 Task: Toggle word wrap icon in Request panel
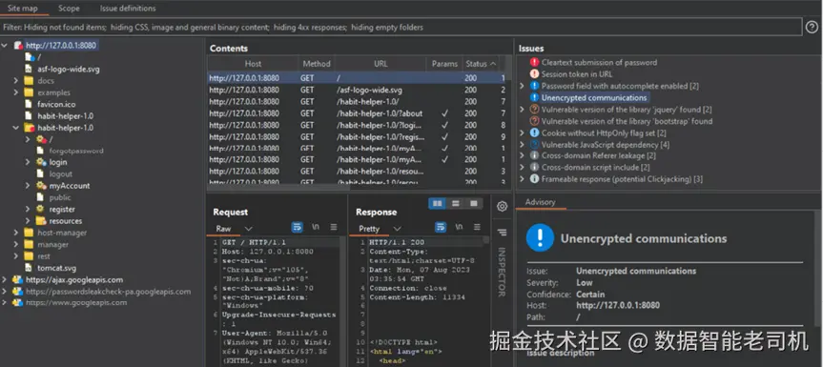298,227
